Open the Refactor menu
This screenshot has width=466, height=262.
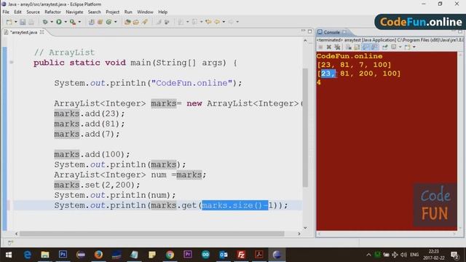click(52, 12)
